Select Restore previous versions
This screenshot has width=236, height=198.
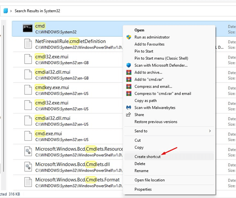(x=156, y=122)
